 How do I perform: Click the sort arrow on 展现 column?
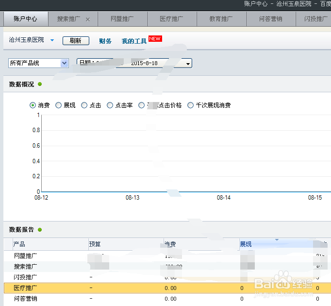277,240
